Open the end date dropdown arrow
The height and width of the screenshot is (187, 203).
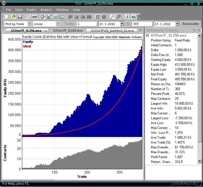tap(177, 24)
